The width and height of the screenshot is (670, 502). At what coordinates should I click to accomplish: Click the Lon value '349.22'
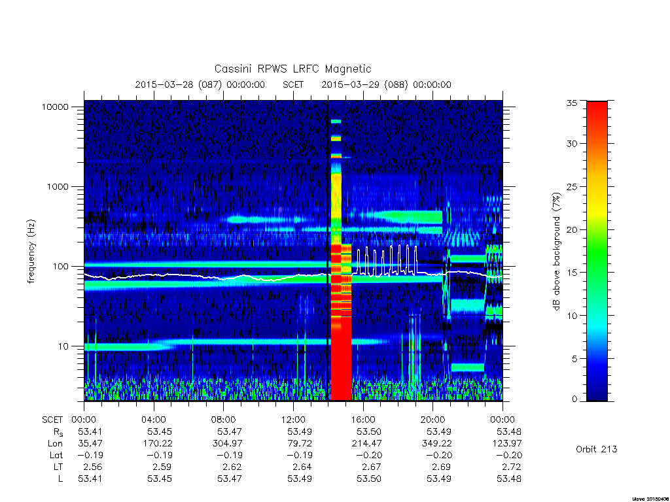pyautogui.click(x=436, y=444)
